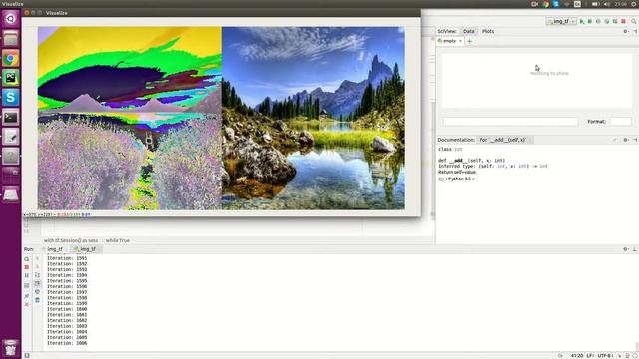Click 'Iteration: 1600' line in console
This screenshot has height=359, width=639.
point(67,309)
